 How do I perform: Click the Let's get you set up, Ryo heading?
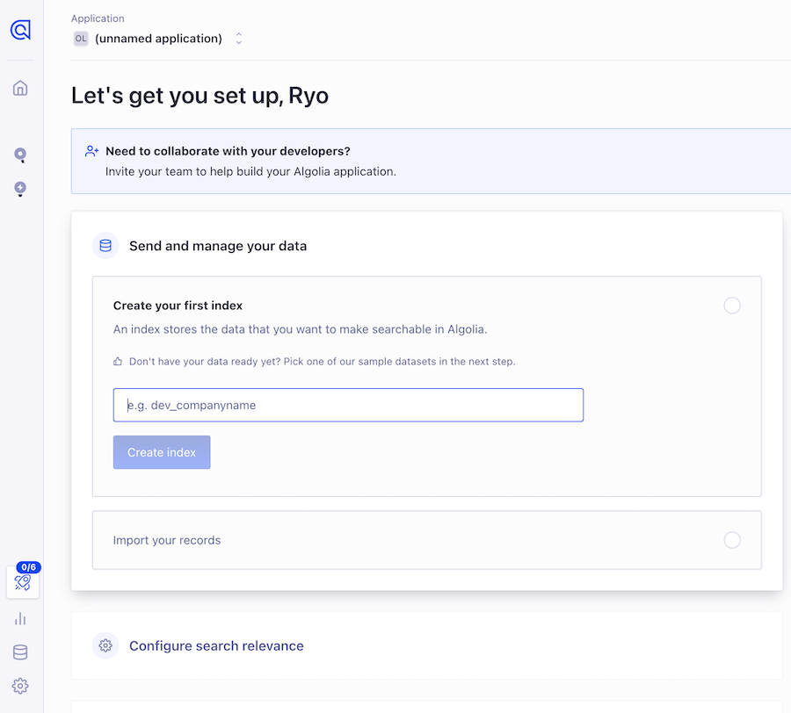click(x=200, y=96)
